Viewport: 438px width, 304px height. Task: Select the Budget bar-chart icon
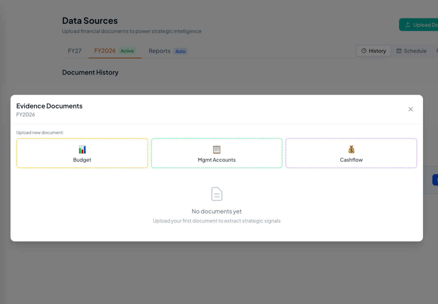pos(82,149)
